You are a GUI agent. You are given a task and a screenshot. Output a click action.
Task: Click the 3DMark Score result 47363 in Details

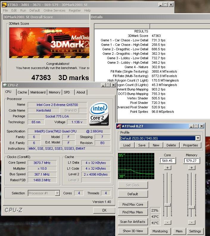156,36
